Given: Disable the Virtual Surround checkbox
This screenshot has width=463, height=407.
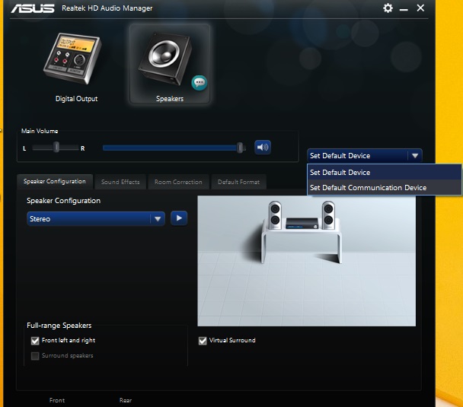Looking at the screenshot, I should tap(203, 341).
